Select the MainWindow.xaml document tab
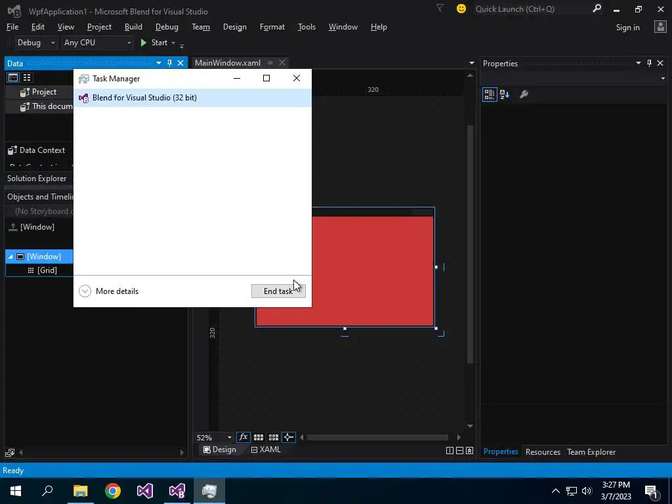This screenshot has width=672, height=504. point(228,63)
